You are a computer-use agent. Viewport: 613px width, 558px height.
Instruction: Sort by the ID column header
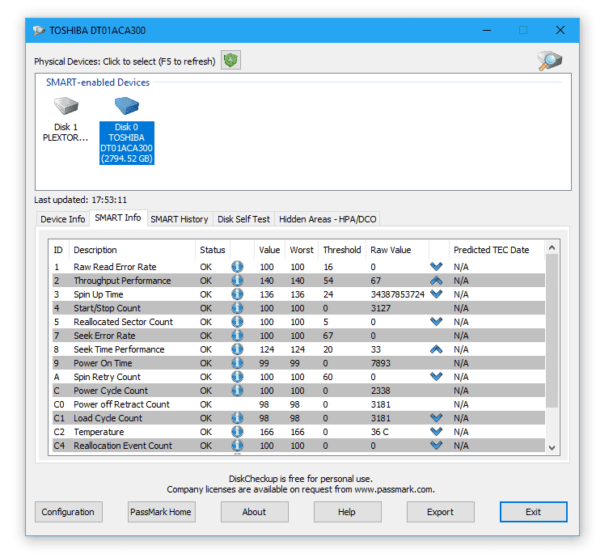pos(58,250)
